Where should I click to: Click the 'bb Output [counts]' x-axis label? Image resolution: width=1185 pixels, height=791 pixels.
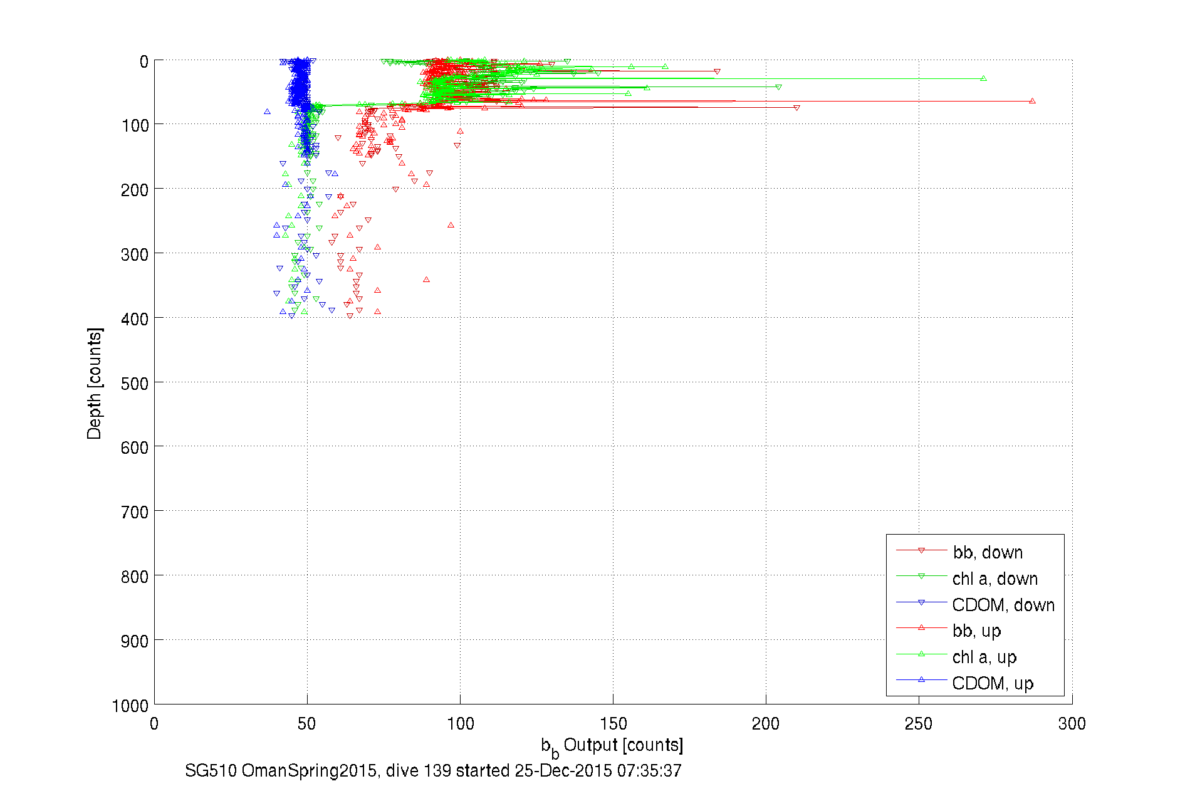click(612, 746)
